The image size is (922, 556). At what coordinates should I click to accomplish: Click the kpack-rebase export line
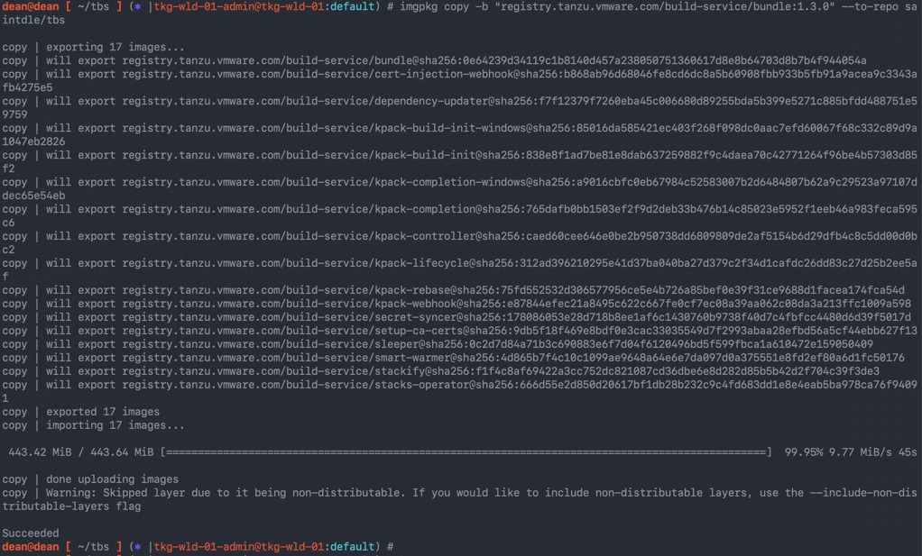[454, 290]
